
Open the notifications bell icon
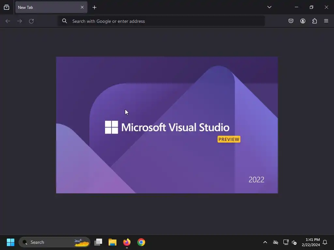pyautogui.click(x=325, y=242)
